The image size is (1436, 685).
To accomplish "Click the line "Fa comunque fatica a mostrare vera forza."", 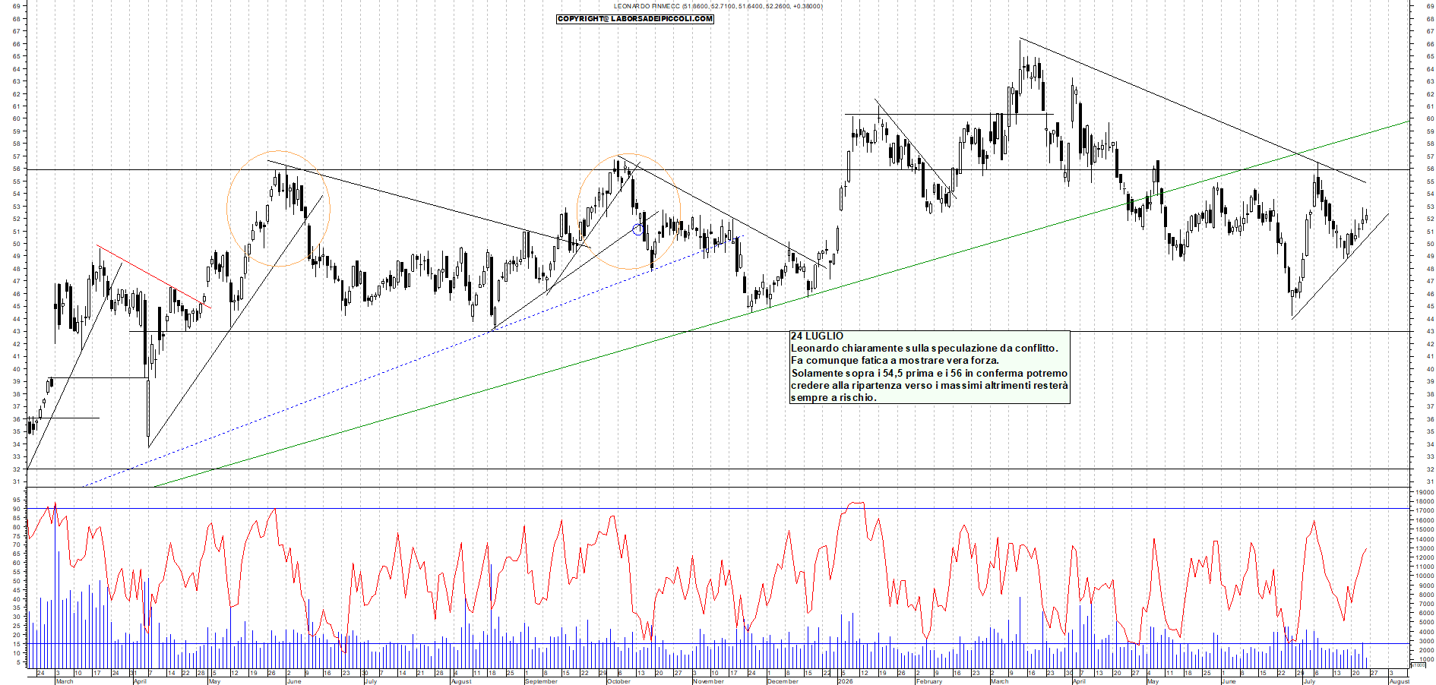I will point(895,360).
